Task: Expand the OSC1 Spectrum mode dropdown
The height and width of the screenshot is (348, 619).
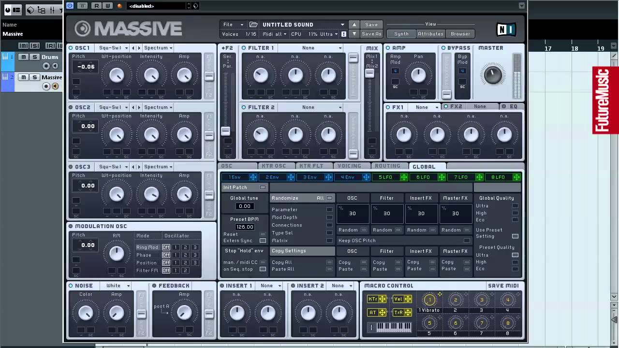Action: [x=158, y=48]
